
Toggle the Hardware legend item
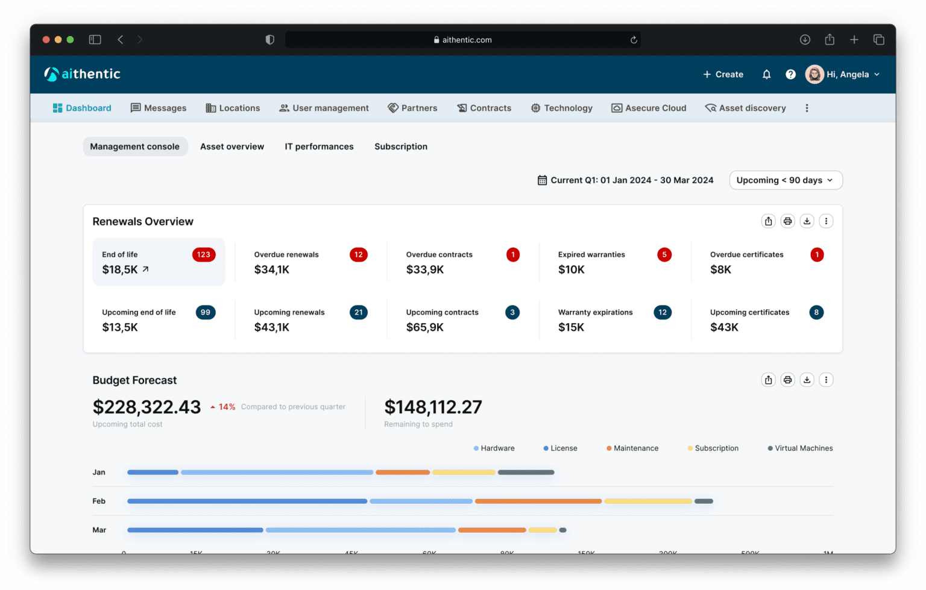point(494,448)
